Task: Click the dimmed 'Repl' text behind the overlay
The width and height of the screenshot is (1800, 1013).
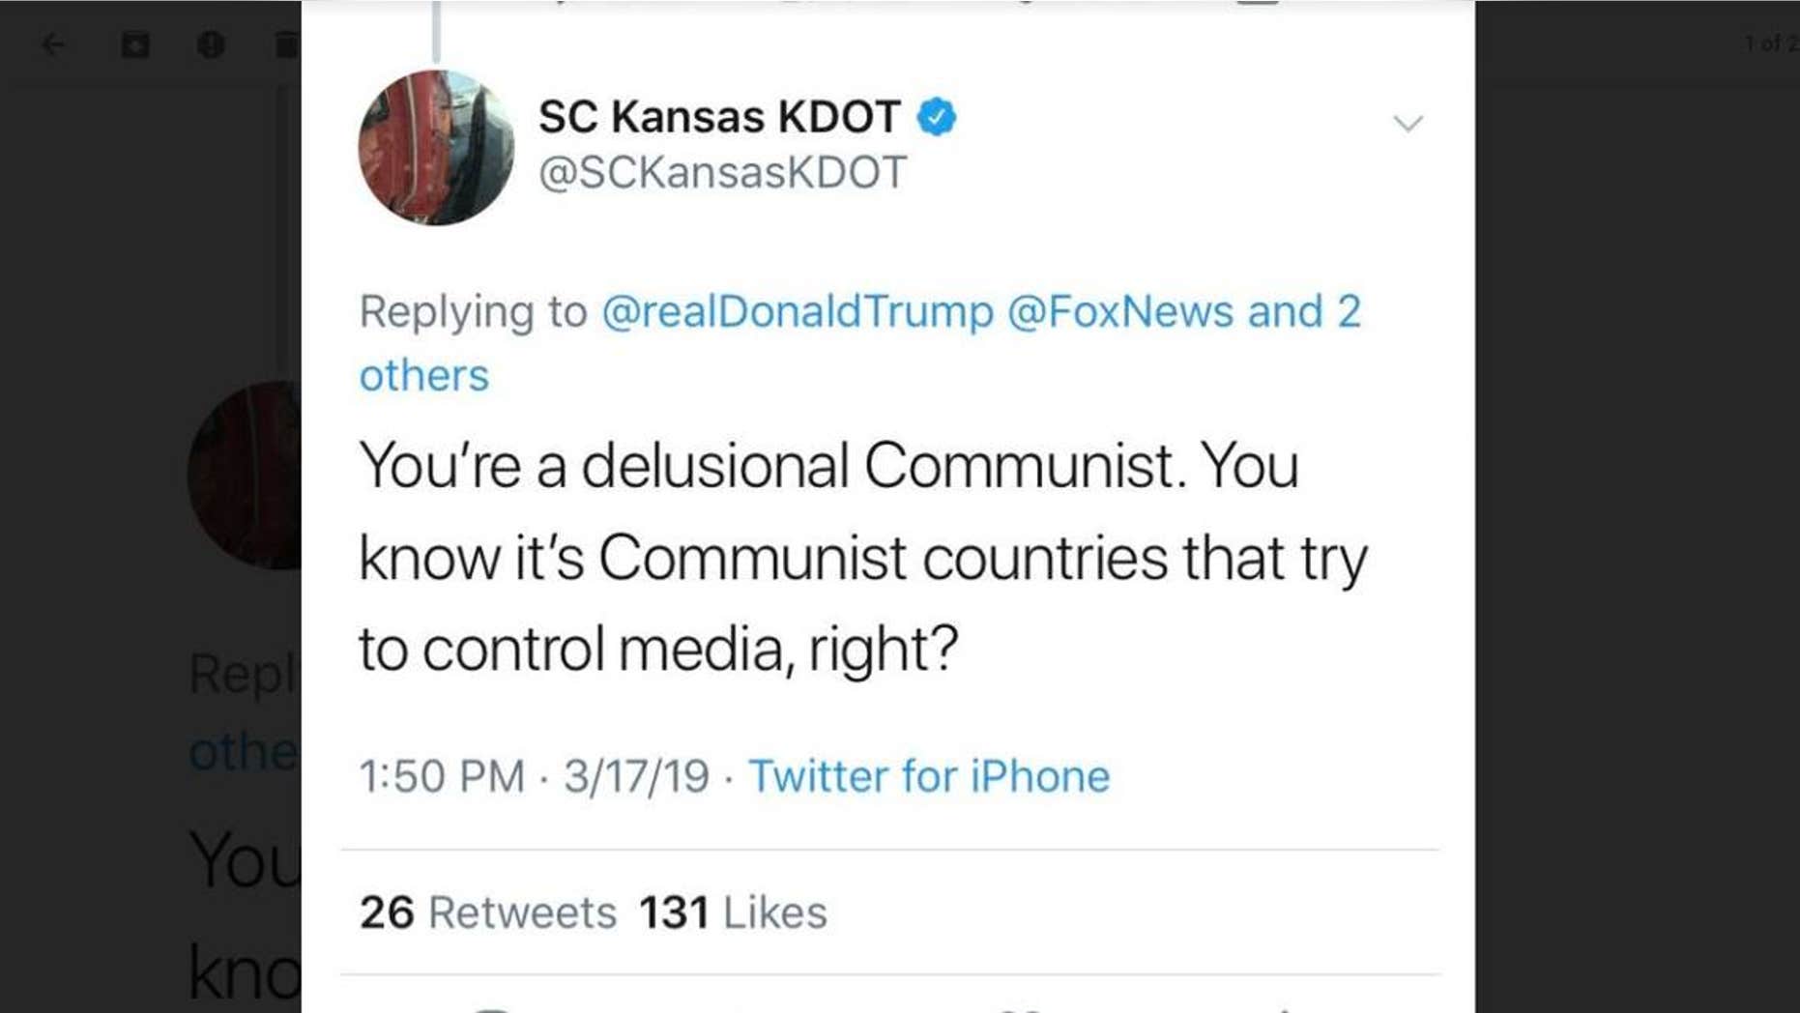Action: pos(242,675)
